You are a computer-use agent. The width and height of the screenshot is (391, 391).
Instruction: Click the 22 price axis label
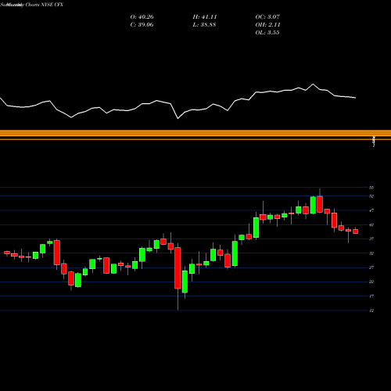[371, 282]
